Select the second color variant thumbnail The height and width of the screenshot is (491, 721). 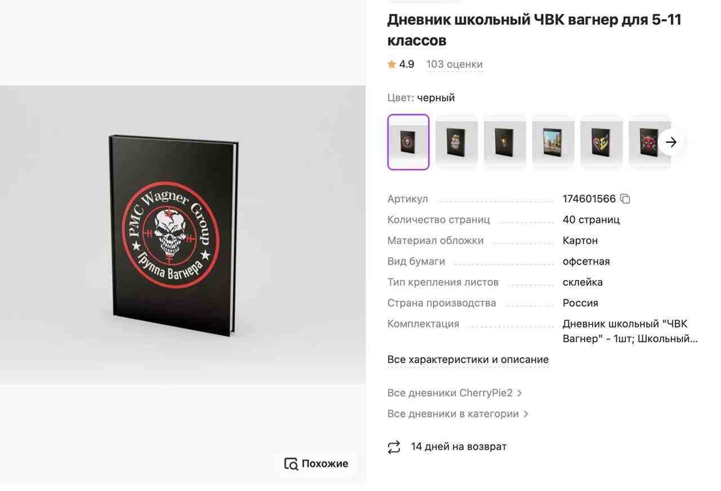[457, 142]
